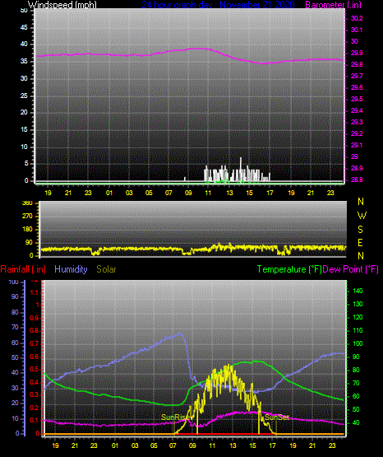Click hour 05 below the windspeed chart
Screen dimensions: 383x457
point(149,193)
